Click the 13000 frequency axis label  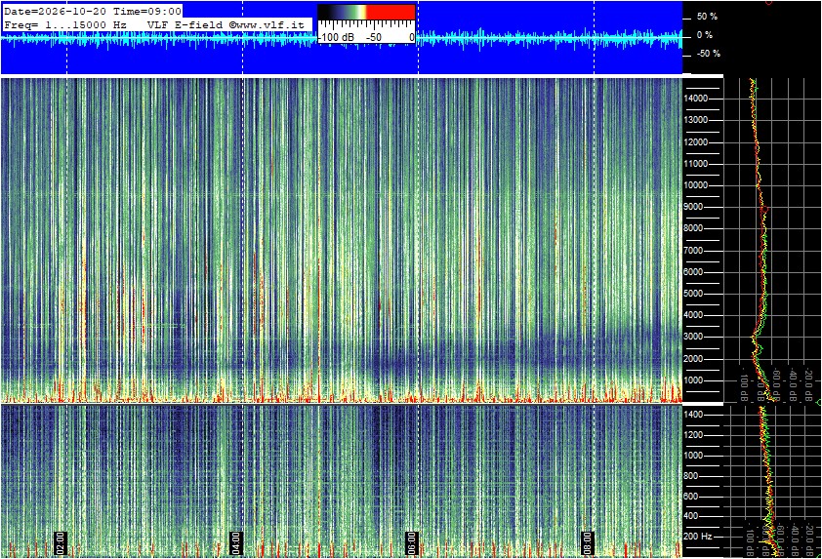pos(696,120)
